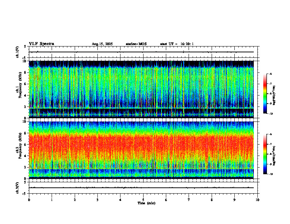
Task: Click the "station=MOS" header label
Action: click(x=136, y=44)
